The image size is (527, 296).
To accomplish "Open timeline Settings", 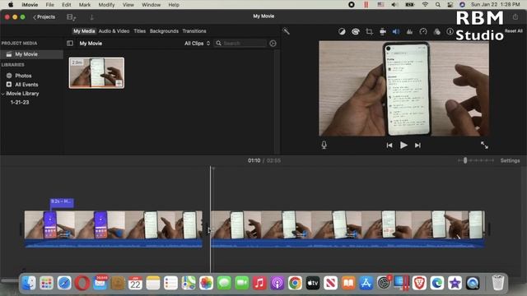I will (510, 160).
